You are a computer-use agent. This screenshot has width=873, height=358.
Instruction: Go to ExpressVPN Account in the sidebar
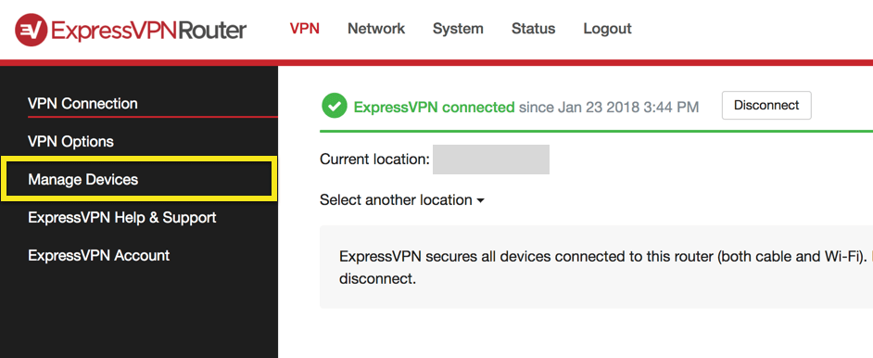[98, 256]
